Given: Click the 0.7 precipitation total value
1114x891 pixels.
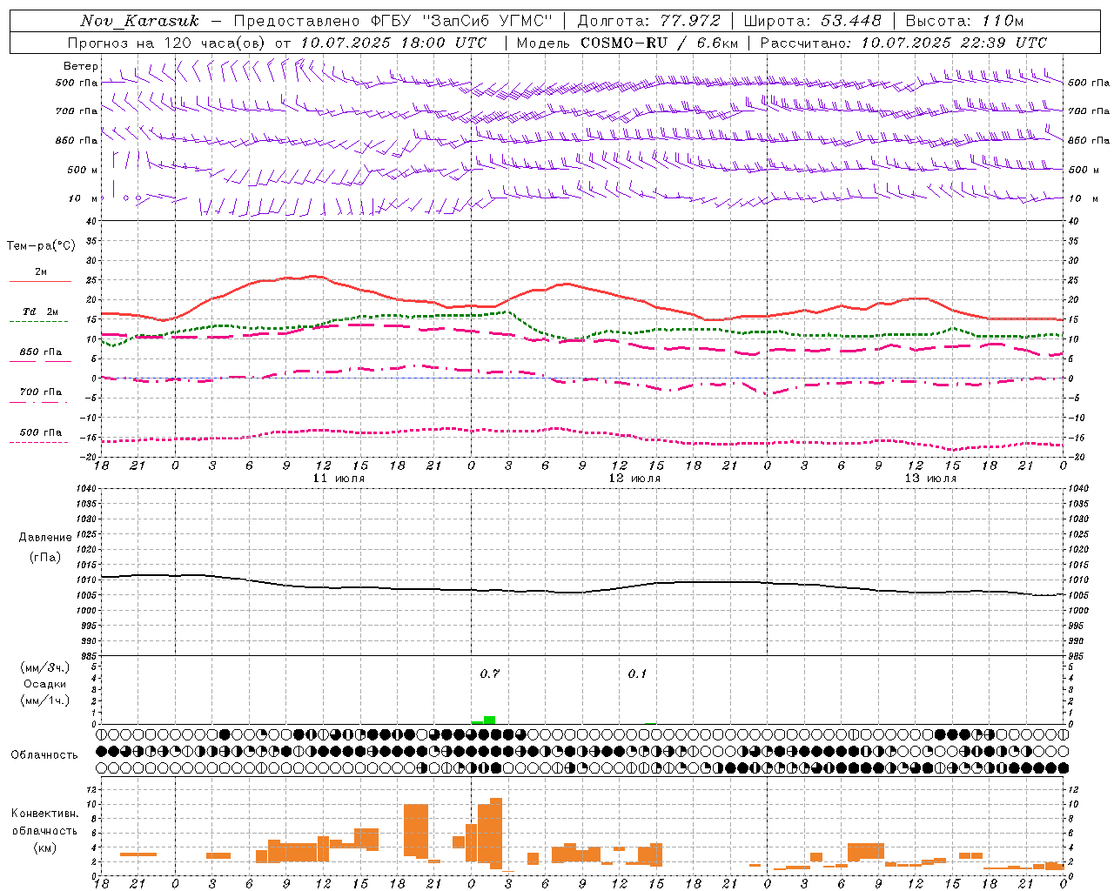Looking at the screenshot, I should click(x=490, y=673).
